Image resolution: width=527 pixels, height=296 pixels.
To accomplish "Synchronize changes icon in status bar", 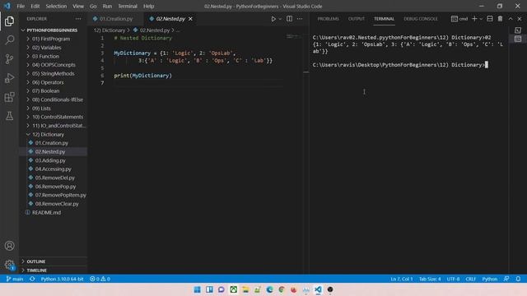I will click(x=32, y=279).
